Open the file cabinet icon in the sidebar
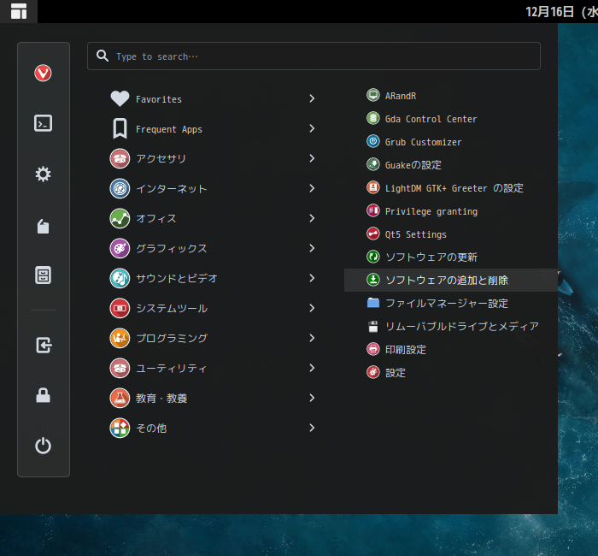This screenshot has width=598, height=556. click(x=43, y=275)
